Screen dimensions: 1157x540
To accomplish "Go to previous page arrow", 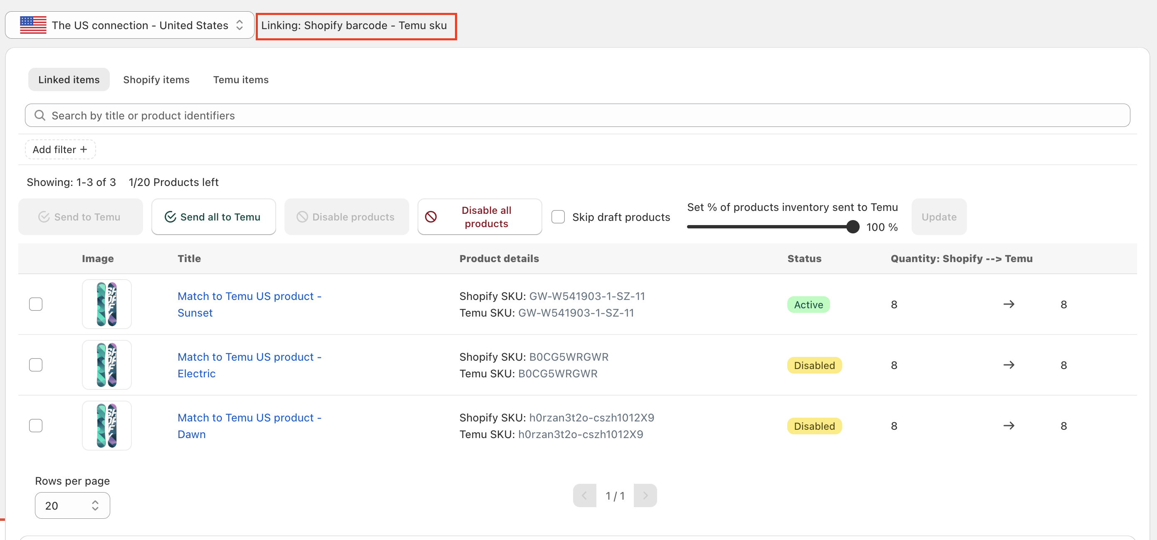I will click(584, 495).
